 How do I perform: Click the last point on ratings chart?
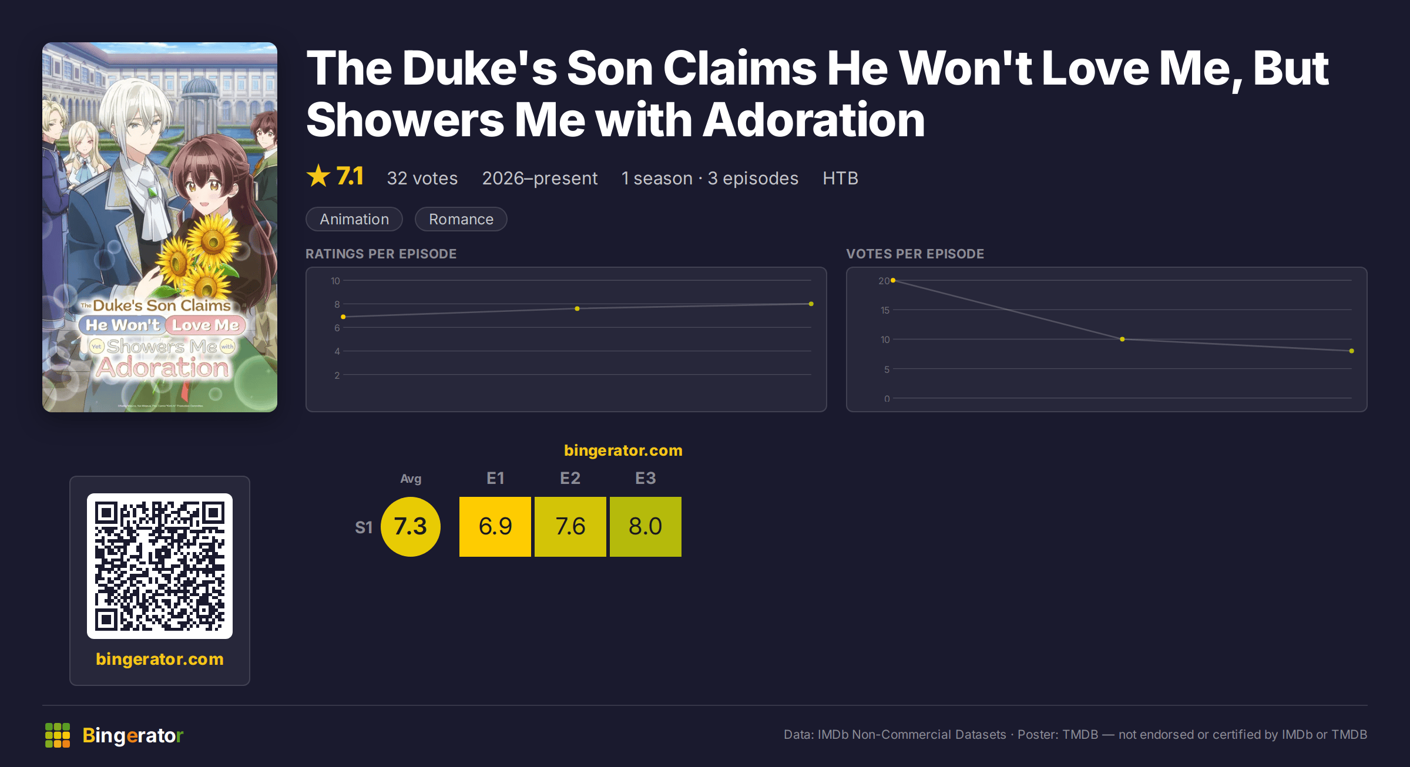pos(811,304)
